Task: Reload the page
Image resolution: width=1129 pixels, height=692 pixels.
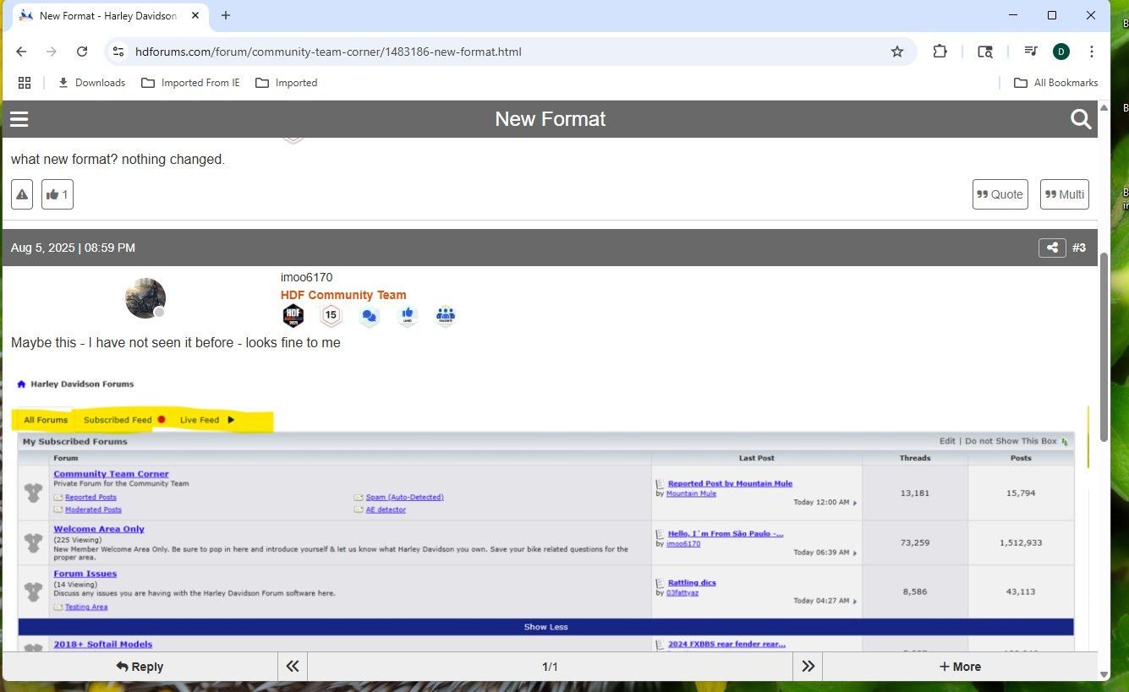Action: [x=82, y=52]
